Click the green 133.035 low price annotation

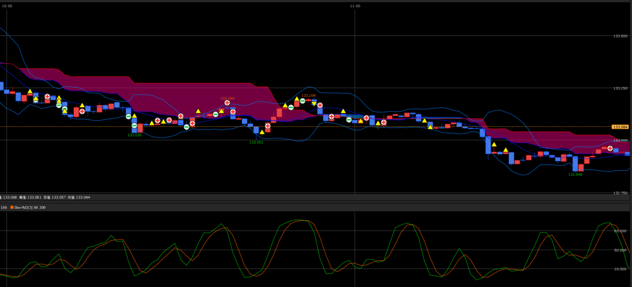point(134,135)
